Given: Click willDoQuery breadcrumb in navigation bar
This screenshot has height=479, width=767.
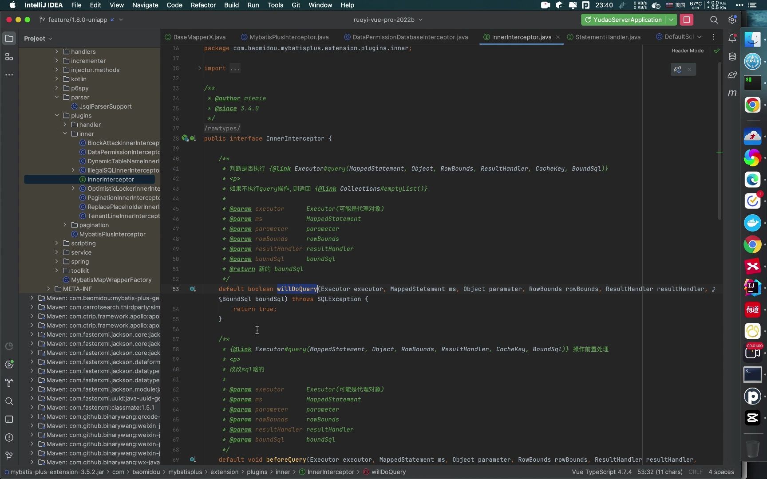Looking at the screenshot, I should point(384,472).
